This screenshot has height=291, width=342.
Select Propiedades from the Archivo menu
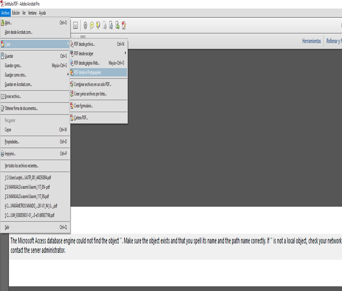click(x=12, y=142)
